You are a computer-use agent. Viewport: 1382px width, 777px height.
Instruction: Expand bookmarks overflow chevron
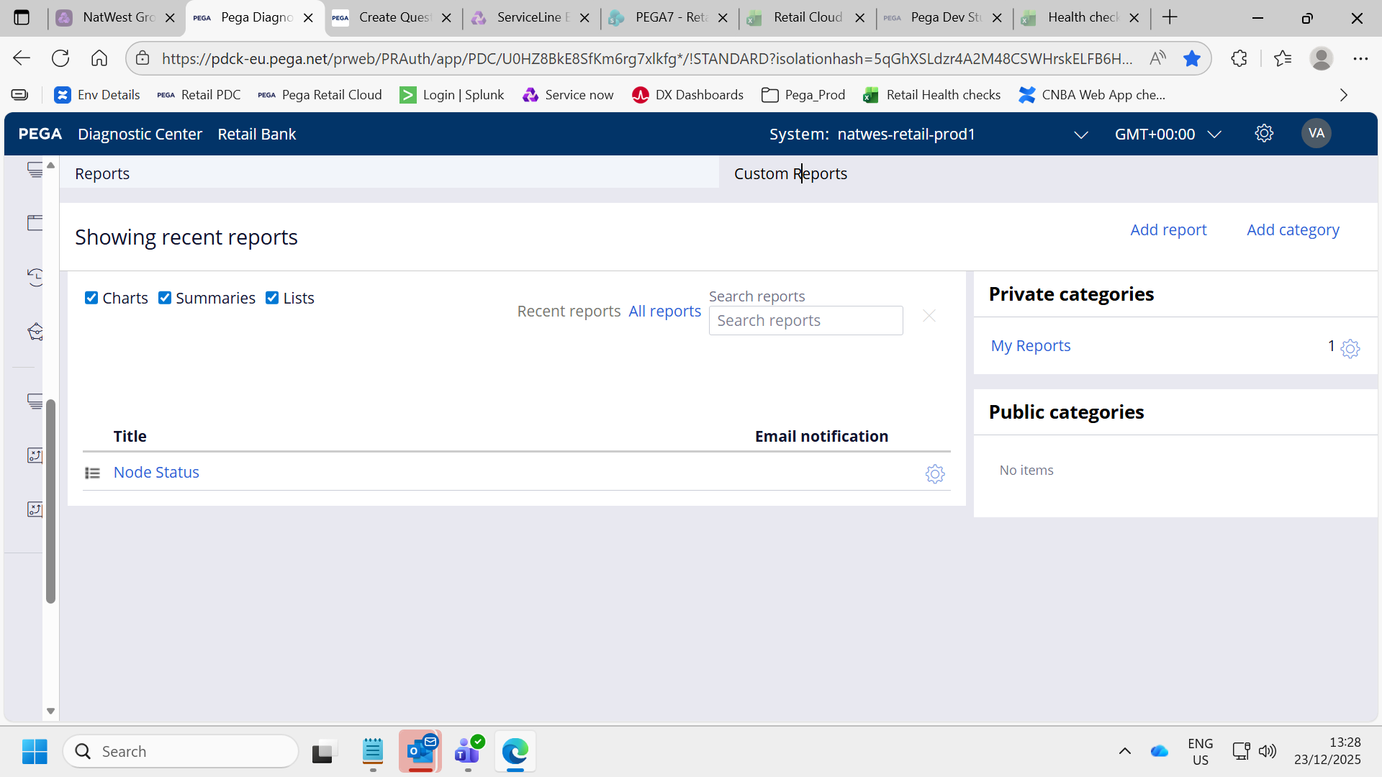(1343, 95)
